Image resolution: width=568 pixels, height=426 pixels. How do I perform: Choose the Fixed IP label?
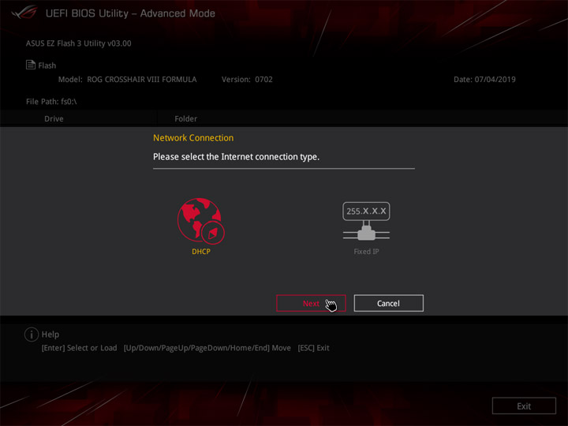tap(366, 252)
